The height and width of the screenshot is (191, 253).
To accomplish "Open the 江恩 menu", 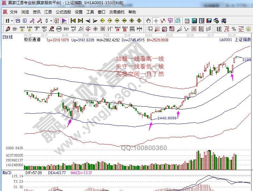I will coord(48,12).
